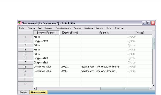Select row header 8
The width and height of the screenshot is (161, 95).
25,67
